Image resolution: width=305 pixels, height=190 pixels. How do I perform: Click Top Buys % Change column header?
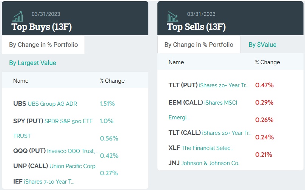[112, 80]
